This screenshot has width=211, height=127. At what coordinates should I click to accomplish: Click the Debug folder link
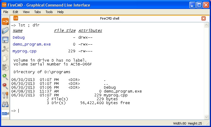point(19,37)
